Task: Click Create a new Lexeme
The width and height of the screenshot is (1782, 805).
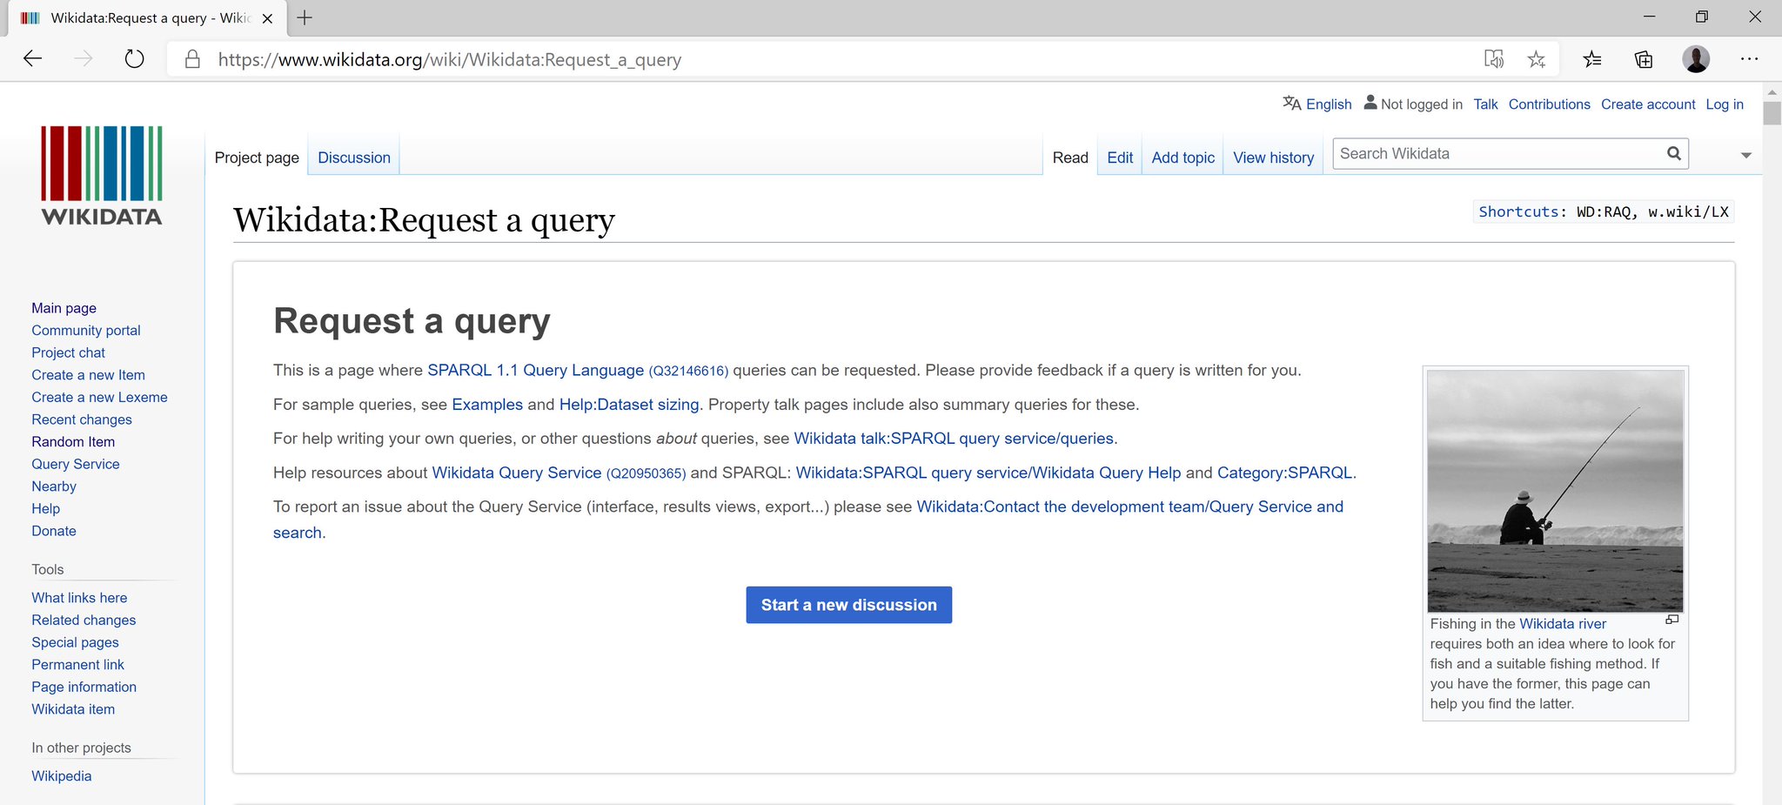Action: coord(99,397)
